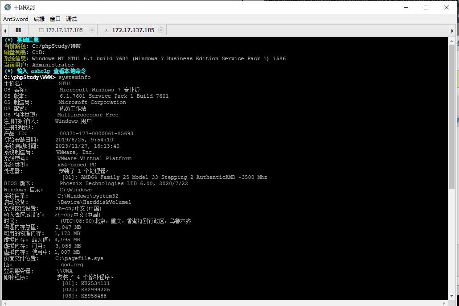Click the AntSword app logo icon
Viewport: 459px width, 306px height.
click(8, 7)
